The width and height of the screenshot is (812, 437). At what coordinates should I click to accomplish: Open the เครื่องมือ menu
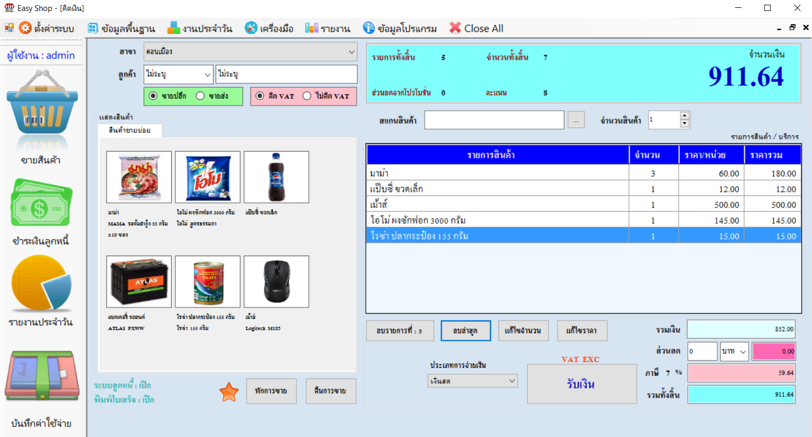click(276, 28)
